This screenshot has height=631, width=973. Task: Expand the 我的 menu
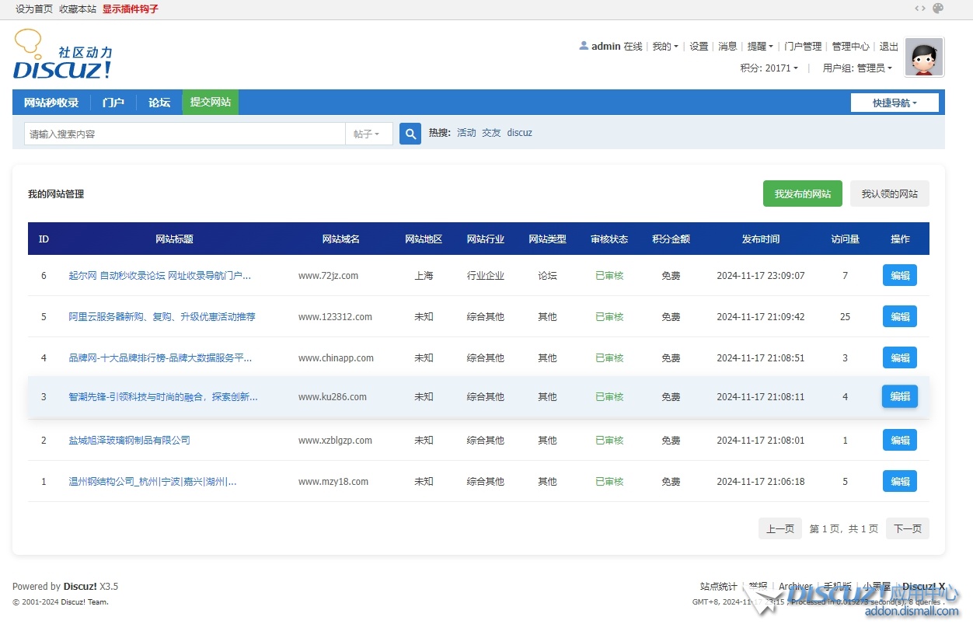[x=664, y=47]
